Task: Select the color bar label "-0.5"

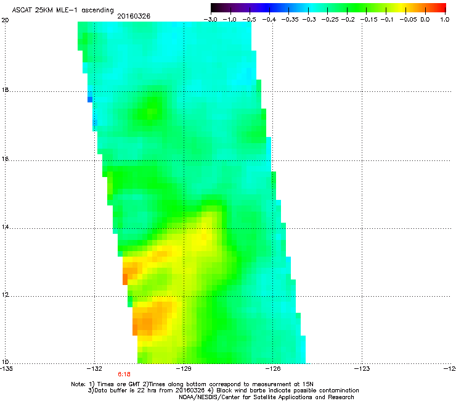Action: (x=250, y=20)
